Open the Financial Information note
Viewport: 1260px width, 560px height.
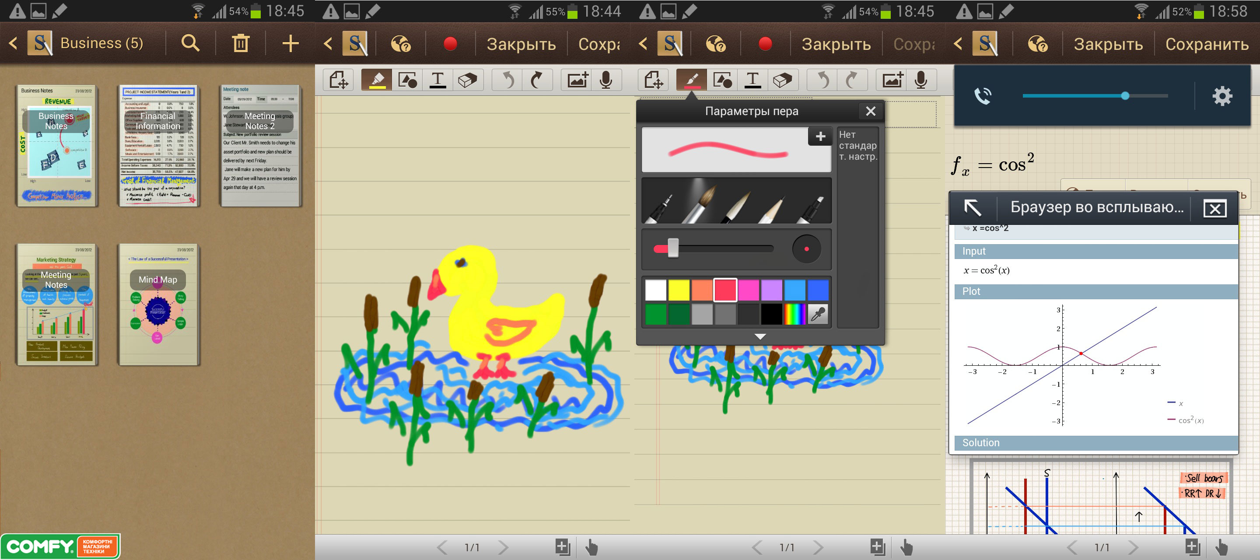click(158, 146)
